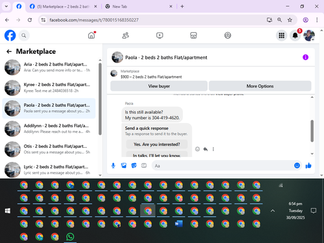Choose a sticker icon in composer
Screen dimensions: 324x243
134,166
